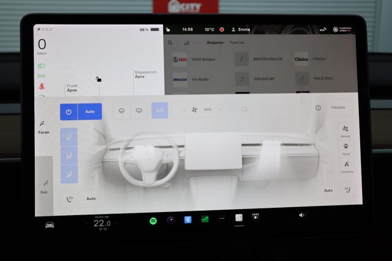Enable windshield defrost
This screenshot has width=392, height=261.
(x=121, y=111)
